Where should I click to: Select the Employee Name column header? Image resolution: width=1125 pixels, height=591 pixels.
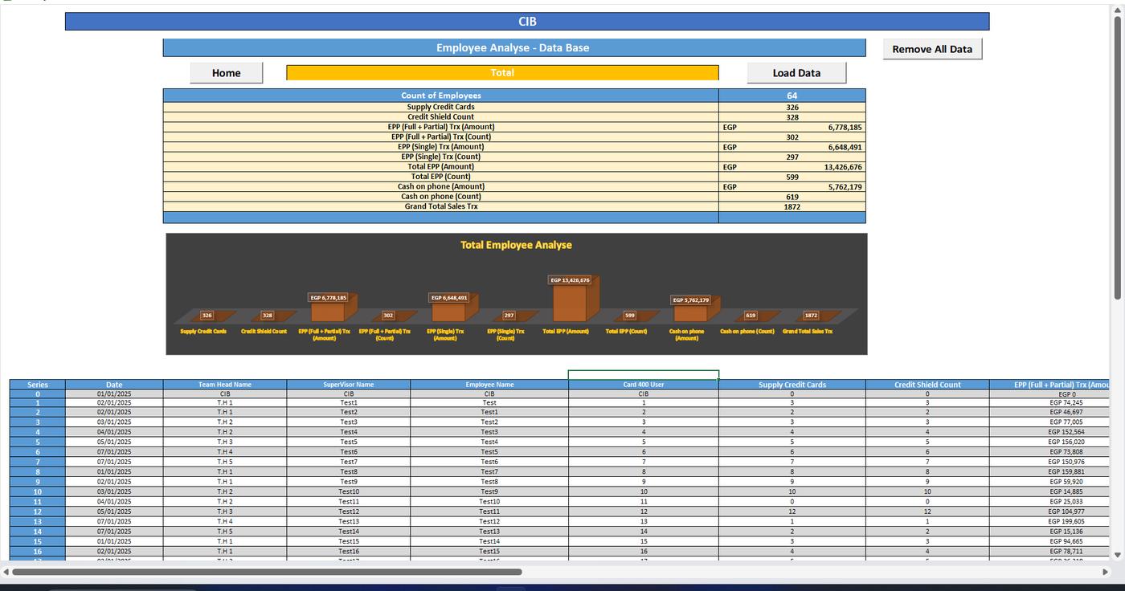pyautogui.click(x=489, y=385)
